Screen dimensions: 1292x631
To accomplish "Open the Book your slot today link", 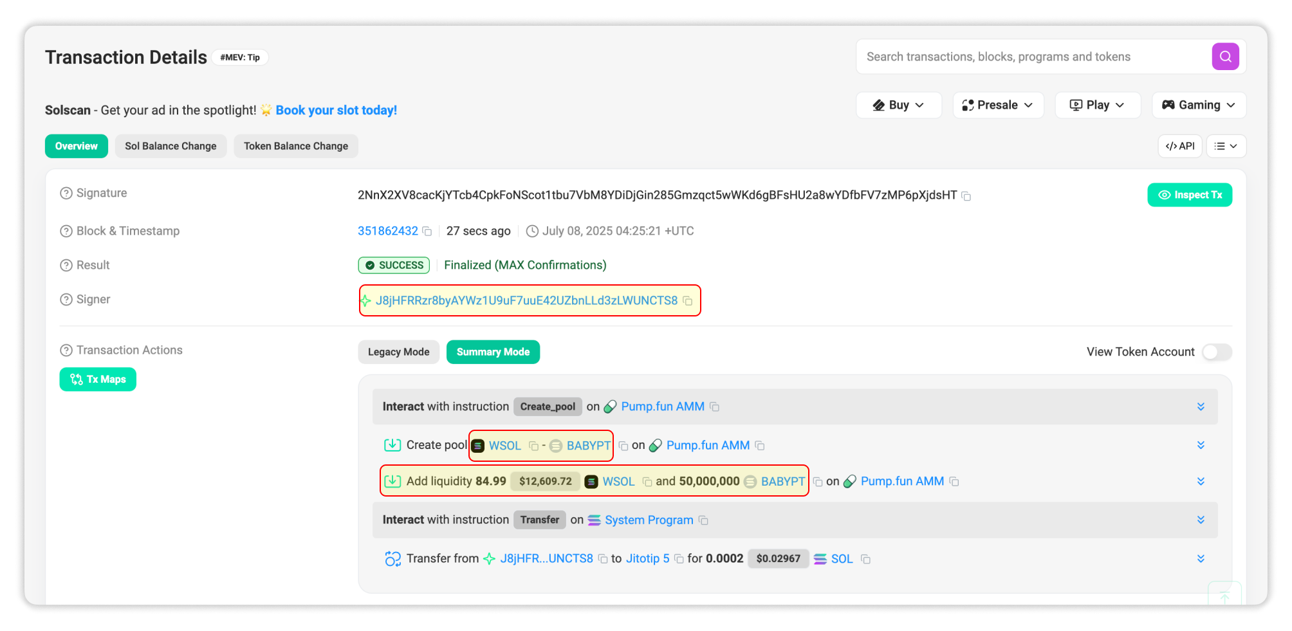I will (336, 110).
